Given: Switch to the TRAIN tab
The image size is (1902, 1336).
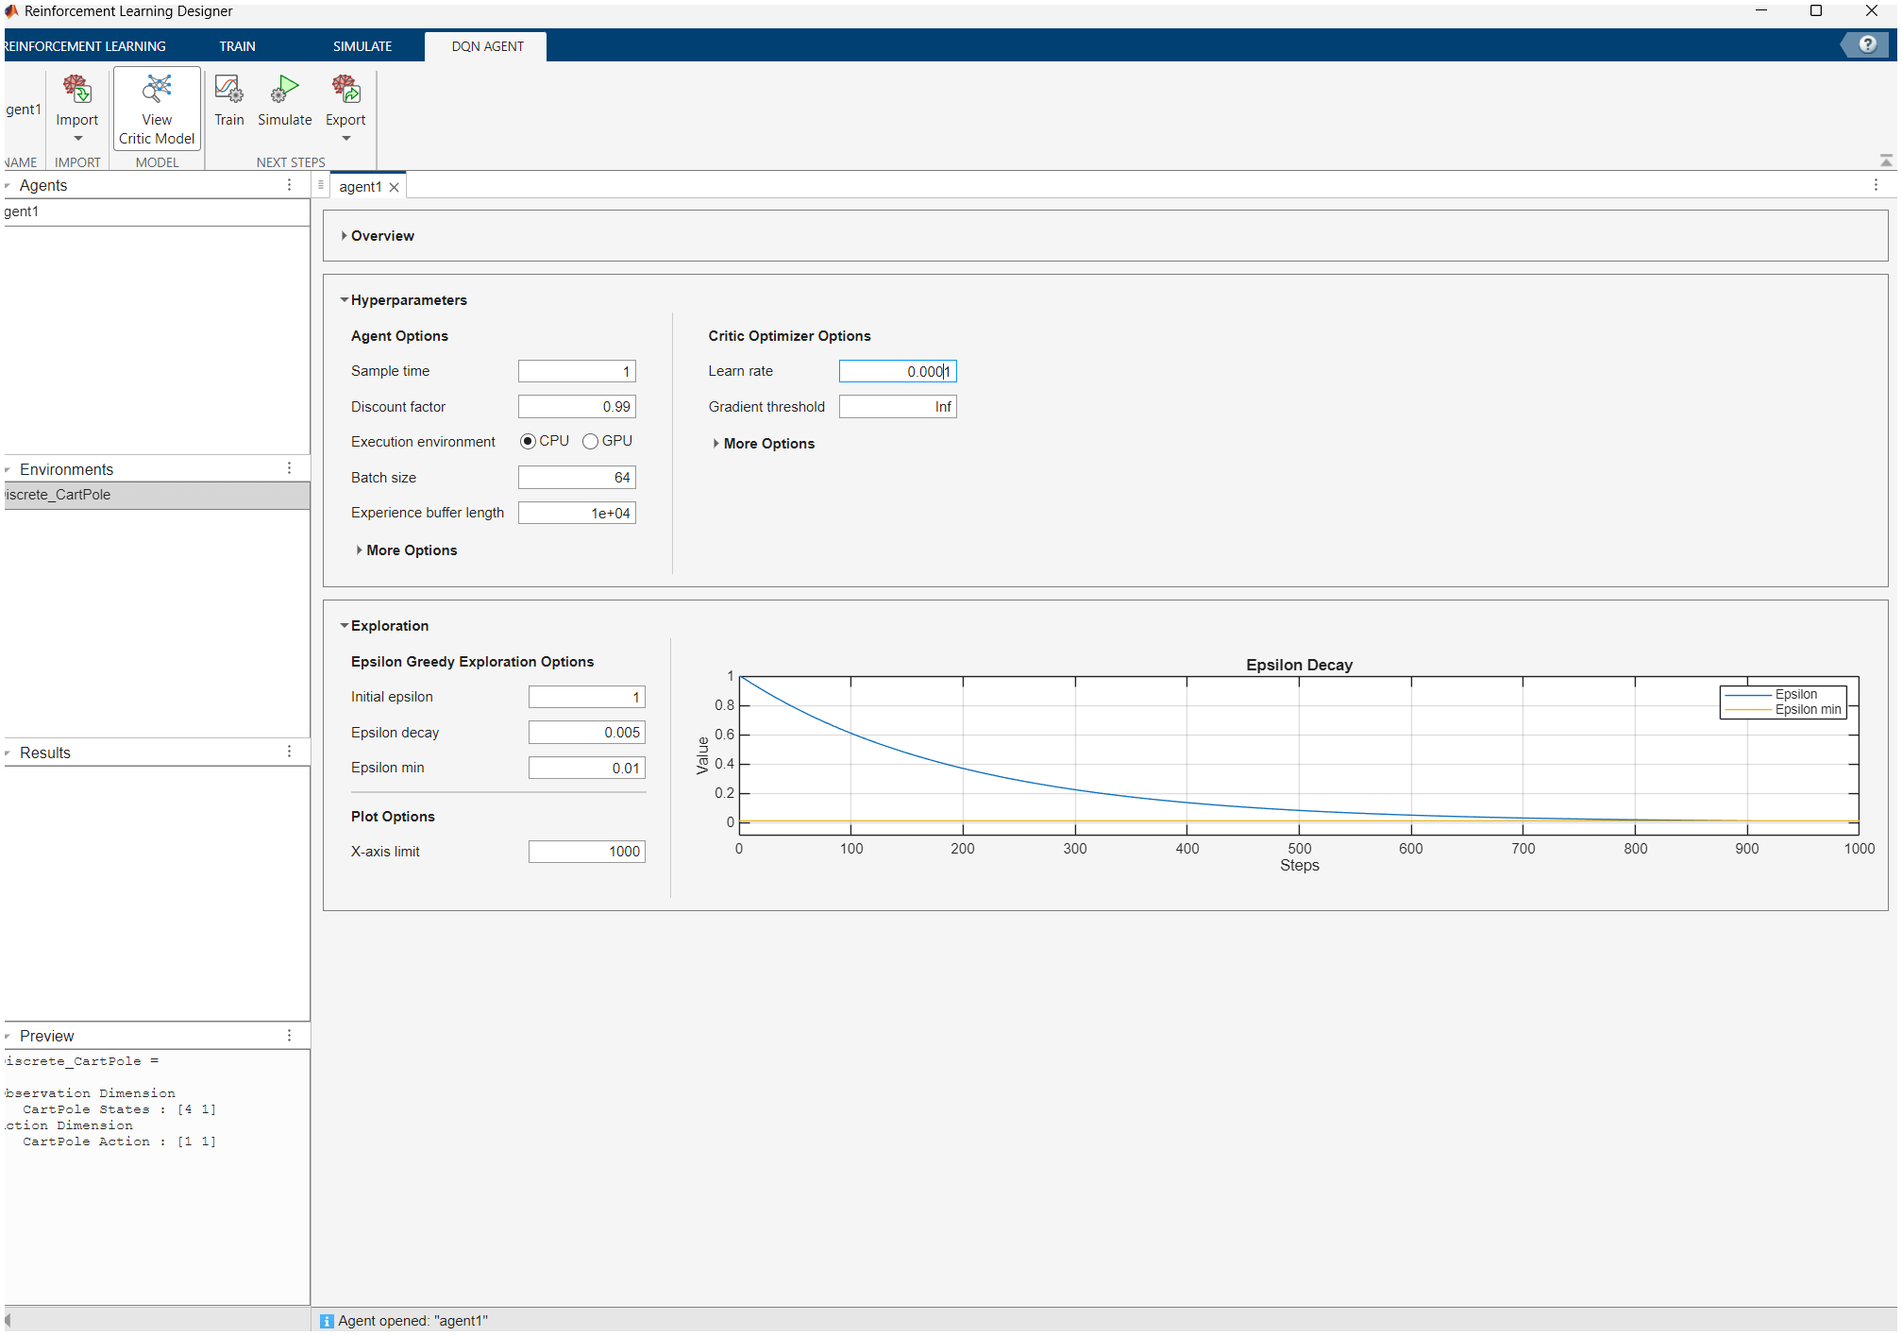Looking at the screenshot, I should tap(237, 46).
